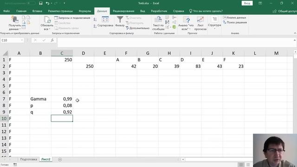Click the Select All corner triangle

click(5, 53)
